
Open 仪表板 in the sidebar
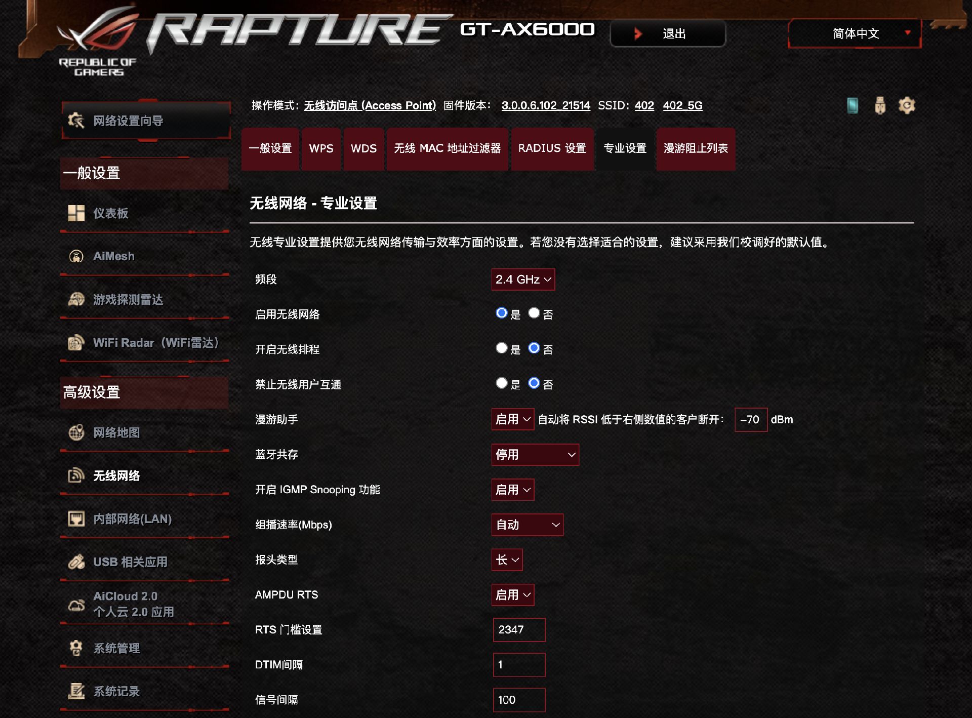(144, 213)
